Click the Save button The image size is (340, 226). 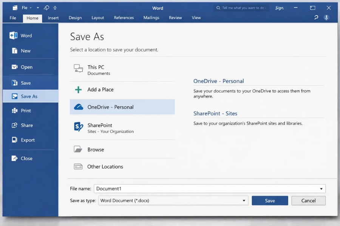pyautogui.click(x=270, y=200)
